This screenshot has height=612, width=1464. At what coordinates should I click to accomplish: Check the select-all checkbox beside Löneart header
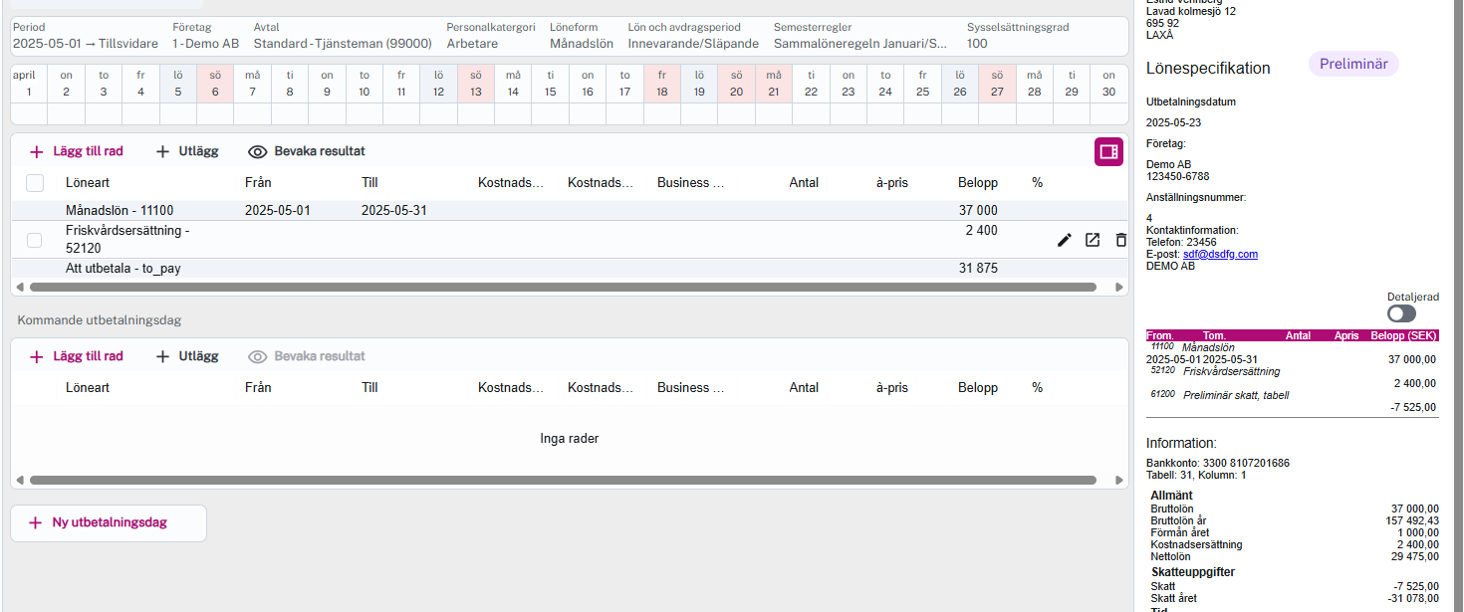pos(35,183)
